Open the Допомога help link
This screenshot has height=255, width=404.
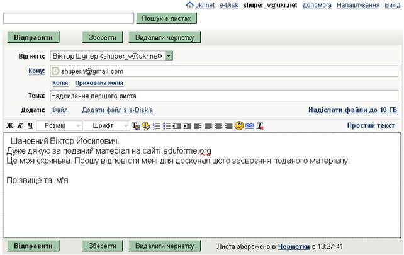click(317, 5)
